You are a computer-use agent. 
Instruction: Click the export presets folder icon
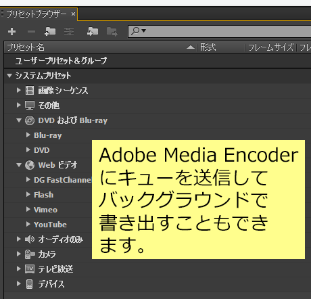point(112,32)
